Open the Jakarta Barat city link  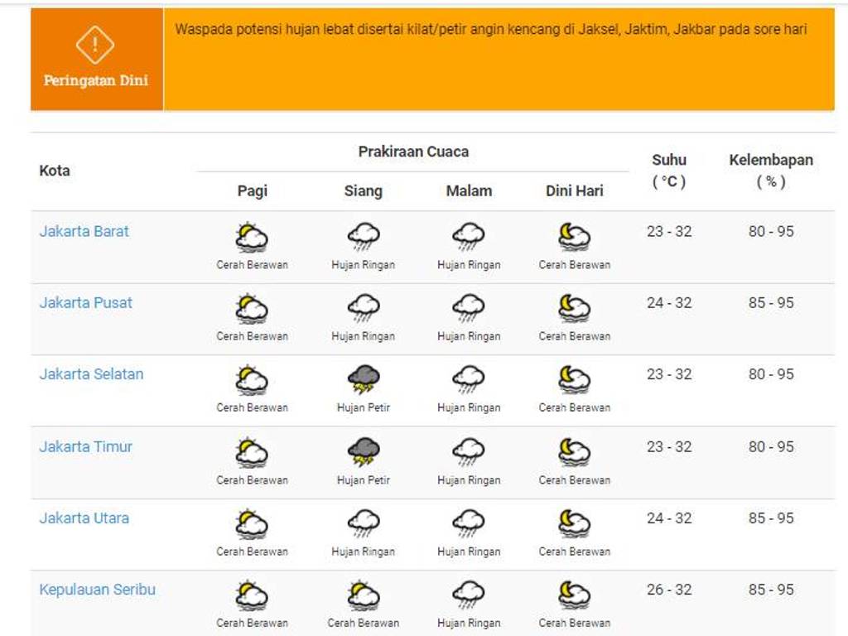[84, 232]
